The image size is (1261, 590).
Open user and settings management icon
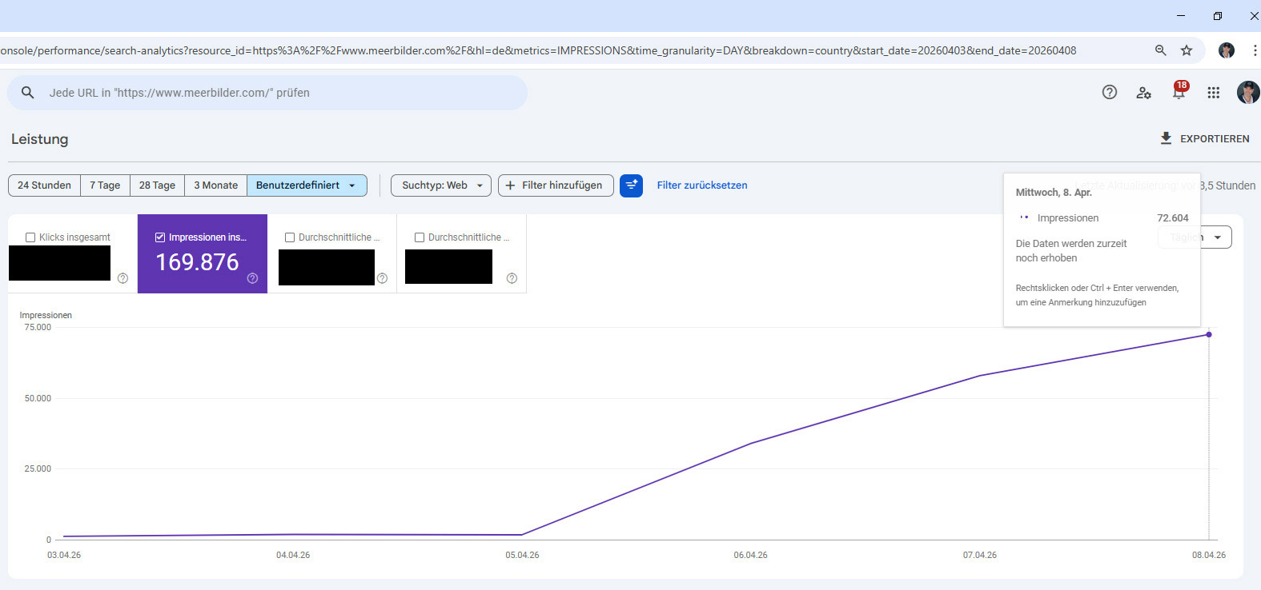click(x=1143, y=93)
